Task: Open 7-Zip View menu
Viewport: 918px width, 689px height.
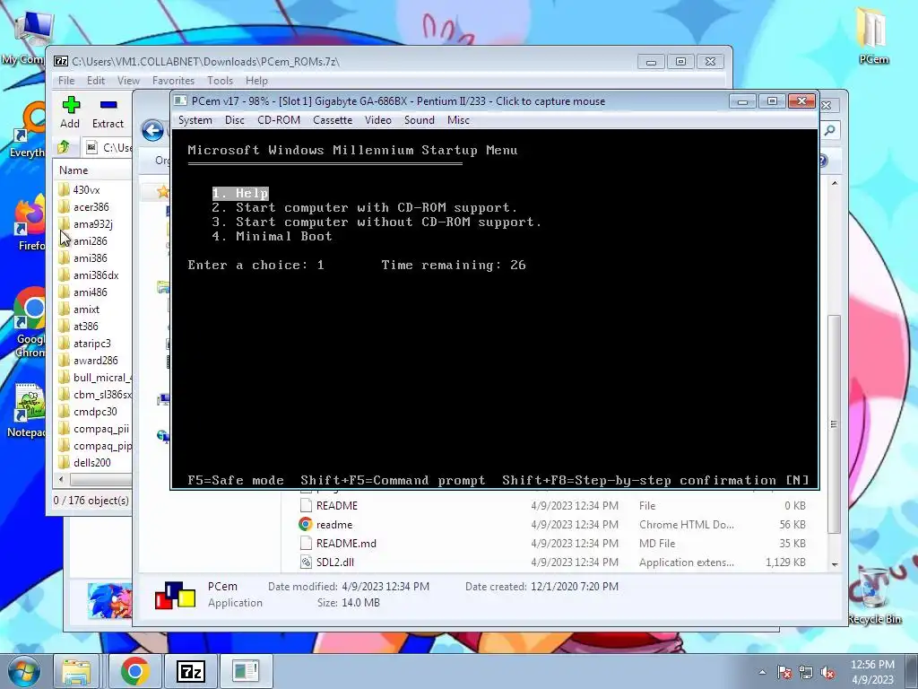Action: coord(128,80)
